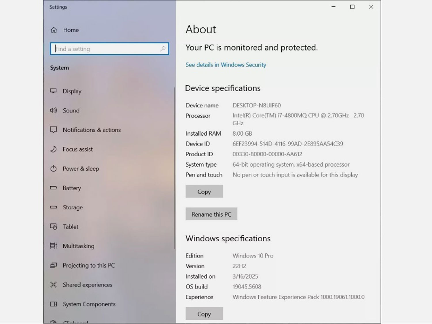The height and width of the screenshot is (324, 432).
Task: Select Notifications & actions
Action: 92,130
